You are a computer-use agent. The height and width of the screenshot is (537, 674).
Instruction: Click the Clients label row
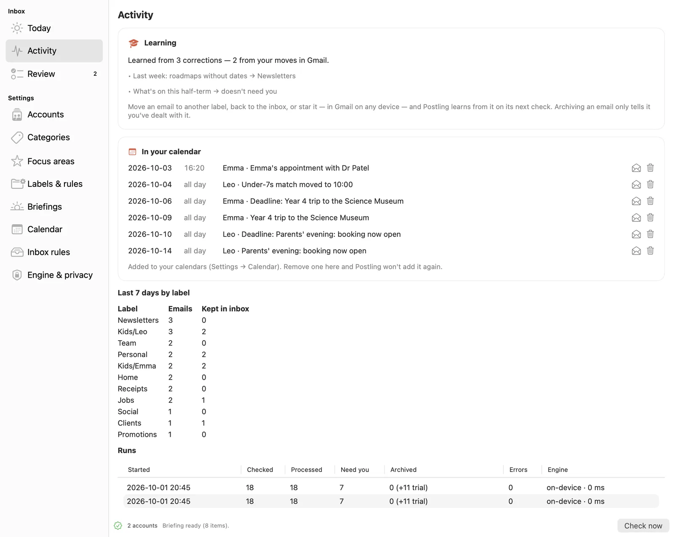tap(183, 423)
